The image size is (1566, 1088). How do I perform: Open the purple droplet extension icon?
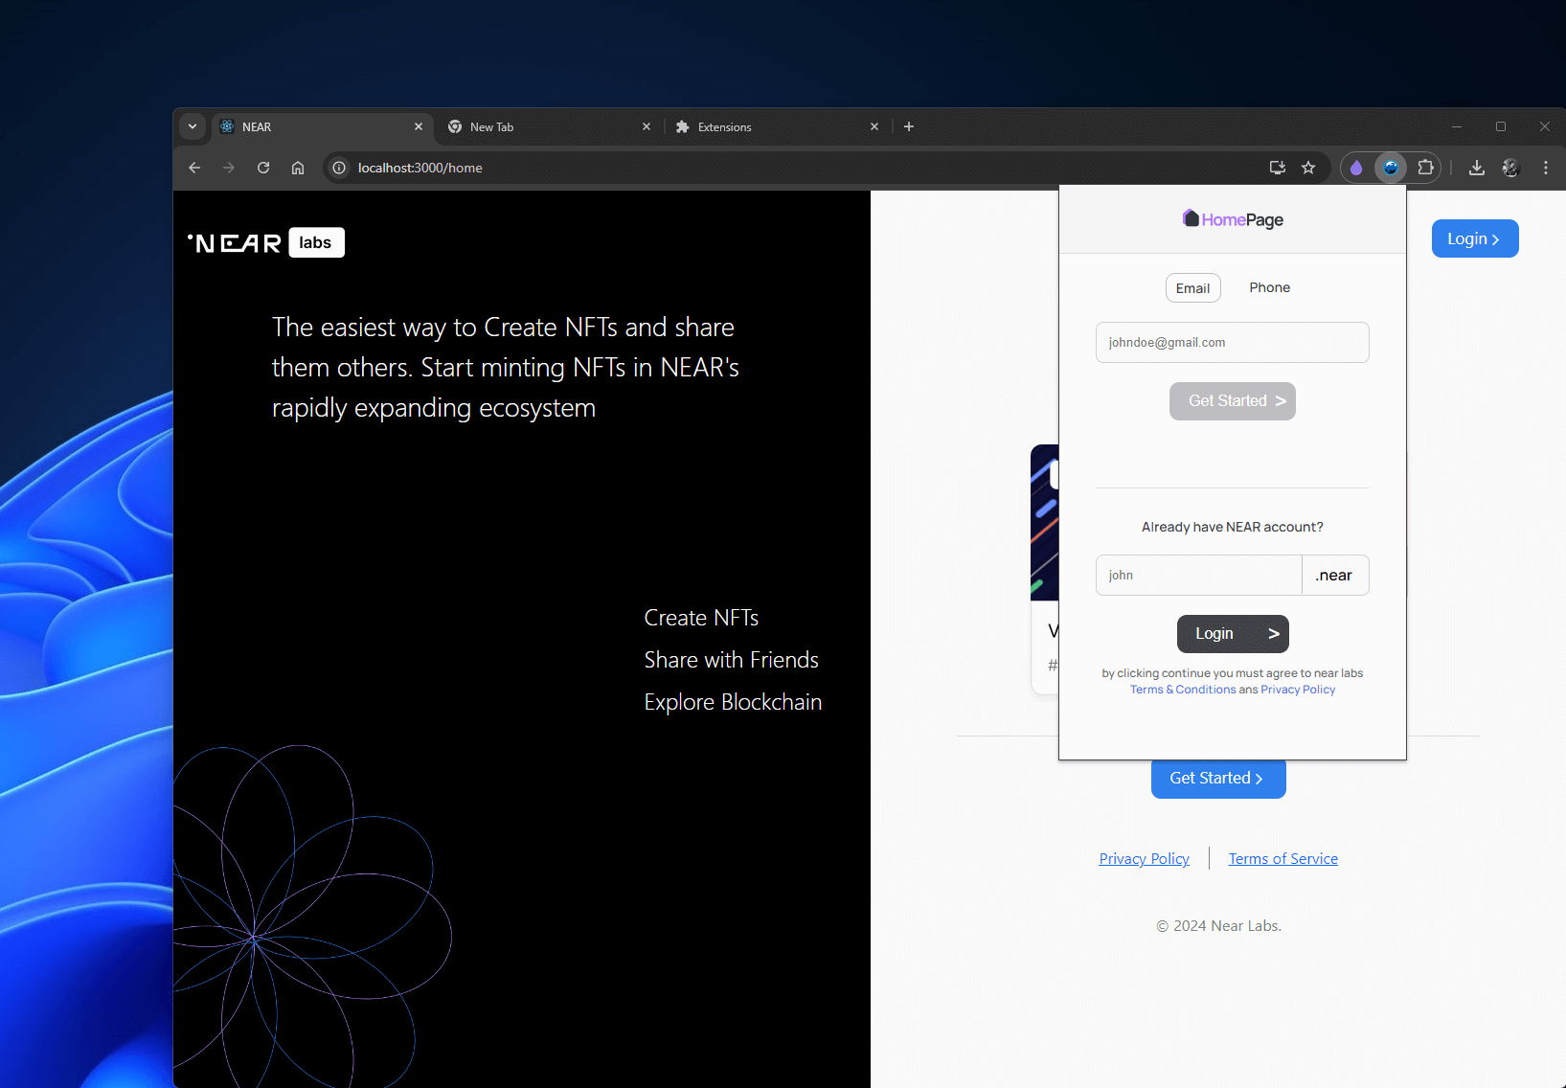click(x=1356, y=168)
